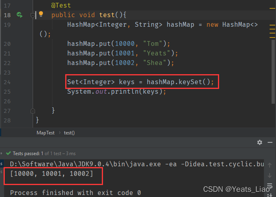
Task: Click the yellow intention lightbulb icon
Action: coord(41,14)
